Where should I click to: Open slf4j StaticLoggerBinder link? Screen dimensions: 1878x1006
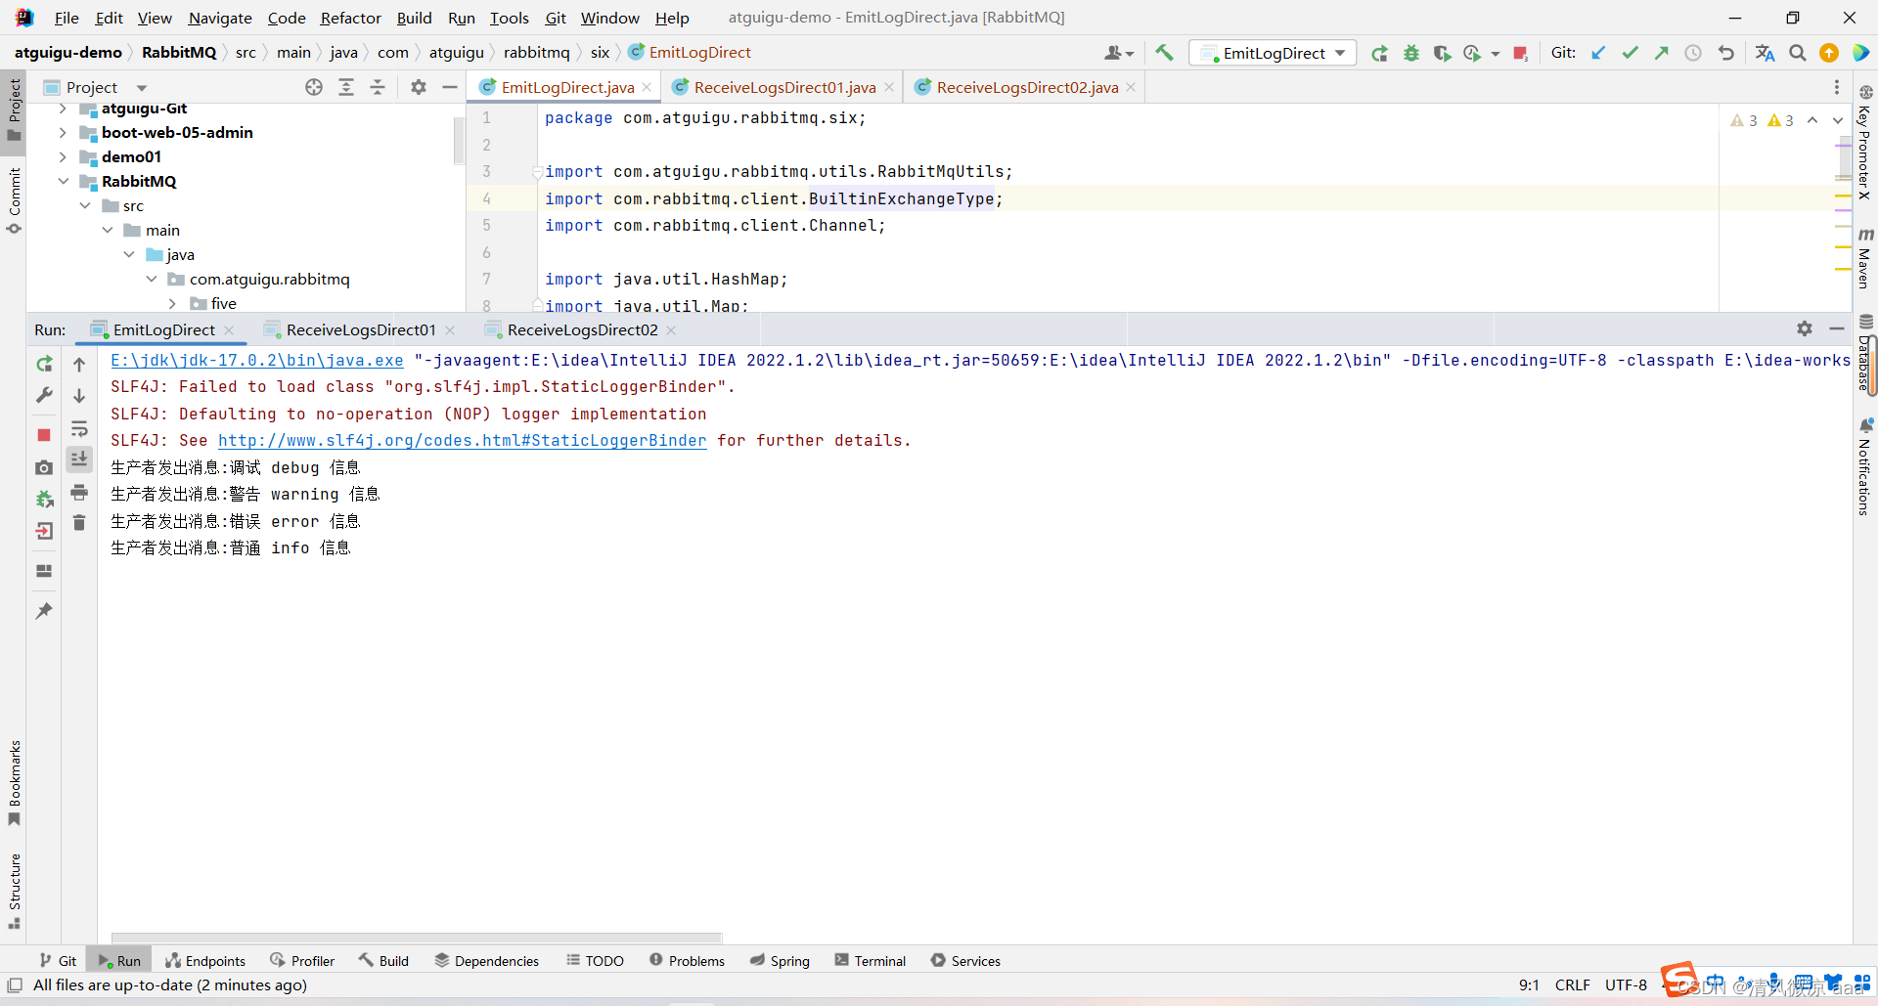462,441
